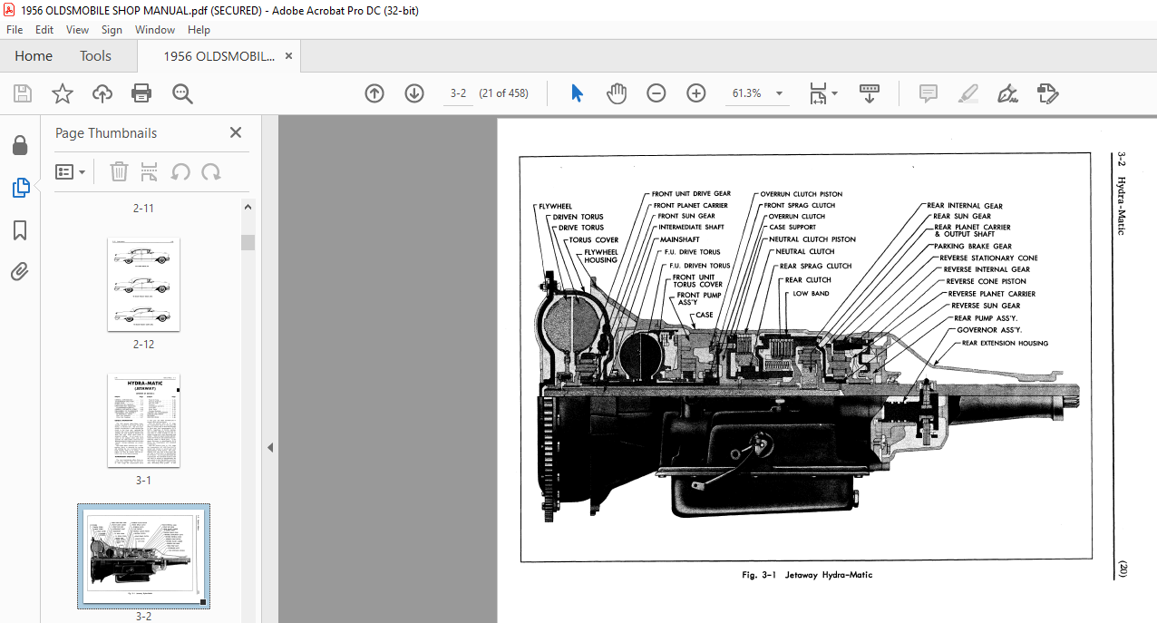Viewport: 1157px width, 623px height.
Task: Open the Help menu
Action: coord(199,30)
